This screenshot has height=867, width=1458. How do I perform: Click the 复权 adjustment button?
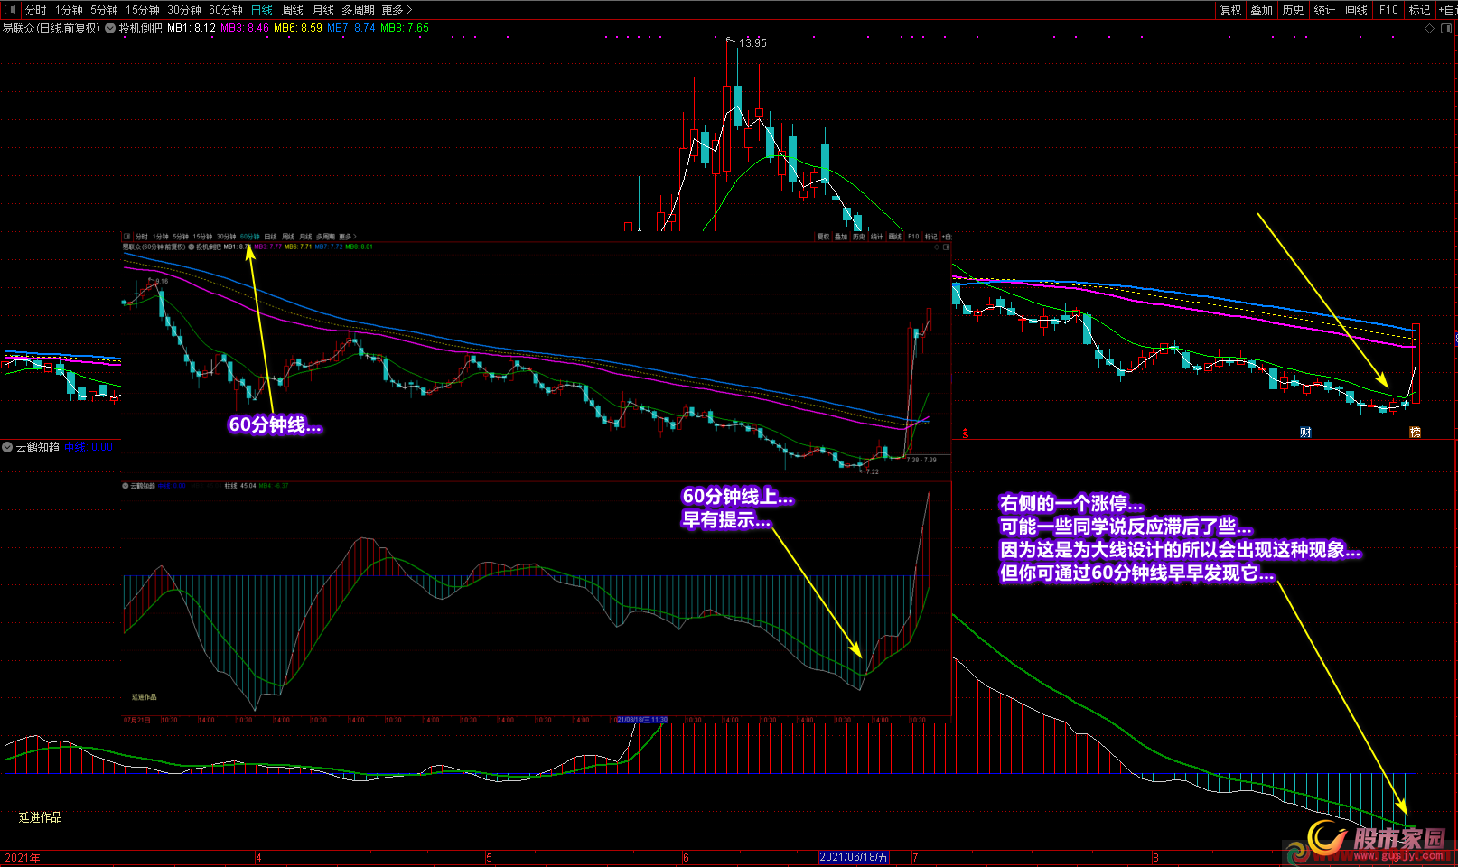click(1230, 10)
